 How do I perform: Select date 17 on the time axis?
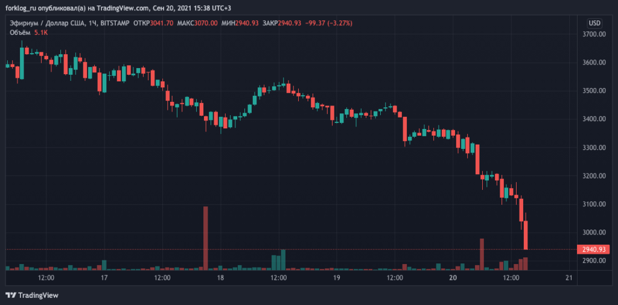pyautogui.click(x=104, y=278)
